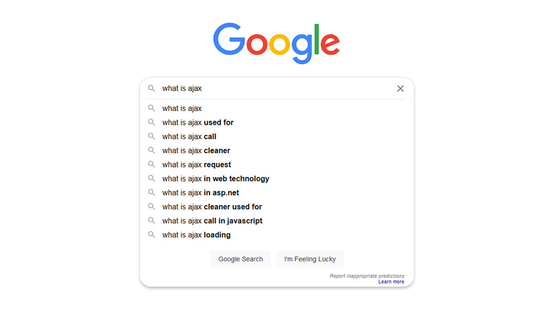Open the Learn more link
Viewport: 553px width, 319px height.
tap(391, 281)
